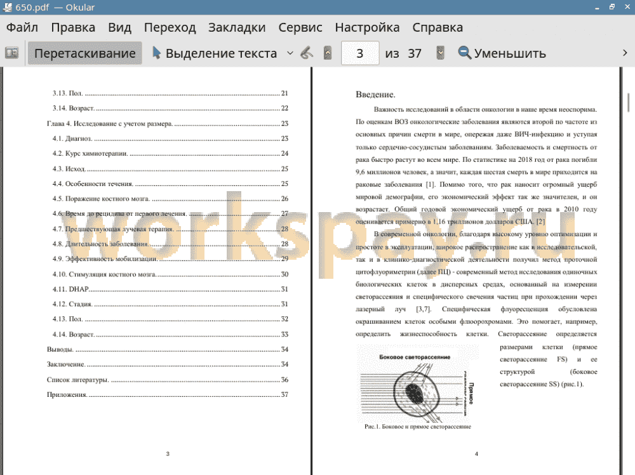Click the caption 'Рис.1. Боковое и прямое светорассеяние'
The width and height of the screenshot is (635, 475).
(x=418, y=426)
